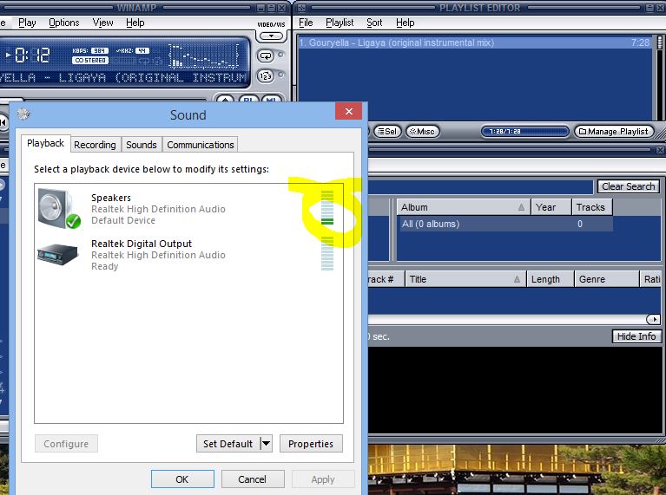Click the Speakers device icon

coord(59,209)
